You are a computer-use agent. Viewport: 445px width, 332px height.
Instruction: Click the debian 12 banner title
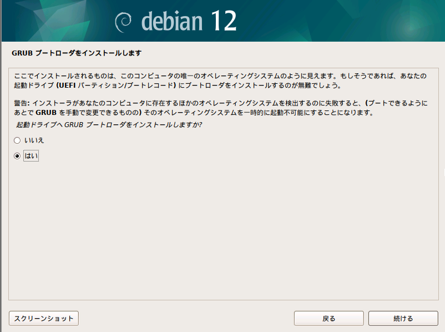(x=189, y=21)
